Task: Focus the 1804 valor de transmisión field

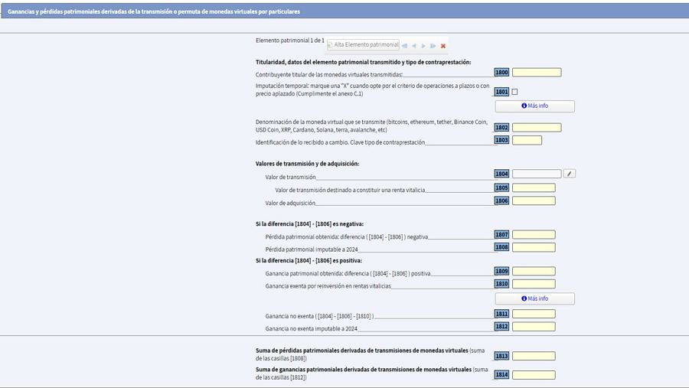Action: point(537,174)
